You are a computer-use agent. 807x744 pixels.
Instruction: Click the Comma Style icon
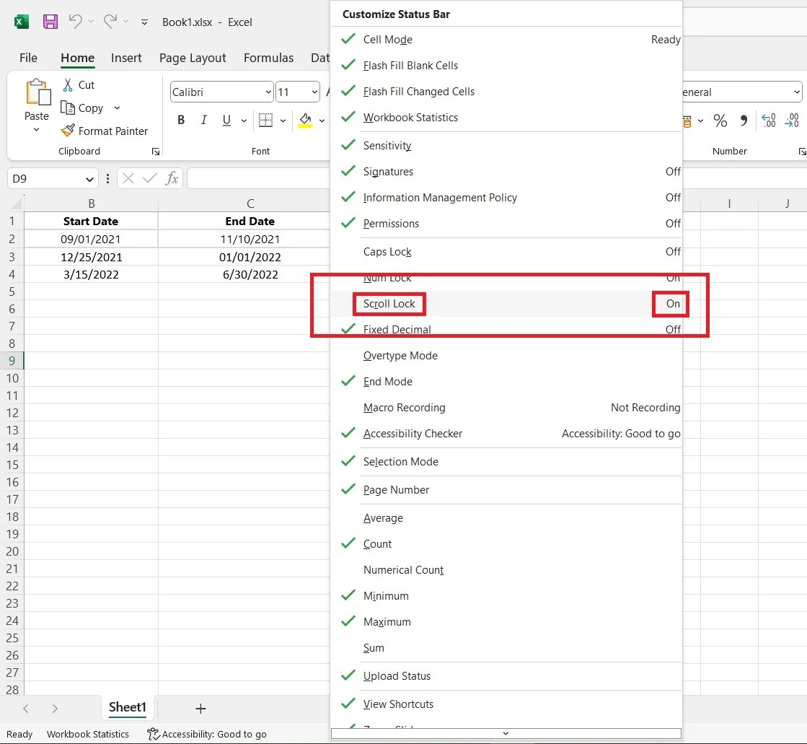click(x=744, y=121)
